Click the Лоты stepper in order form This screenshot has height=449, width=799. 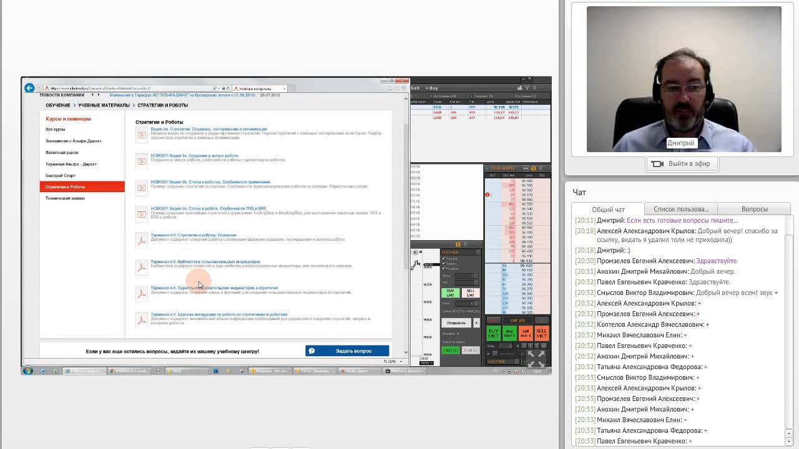[476, 276]
